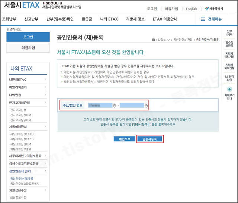
Task: Open 자동이체신청내역 submenu link
Action: pos(21,144)
